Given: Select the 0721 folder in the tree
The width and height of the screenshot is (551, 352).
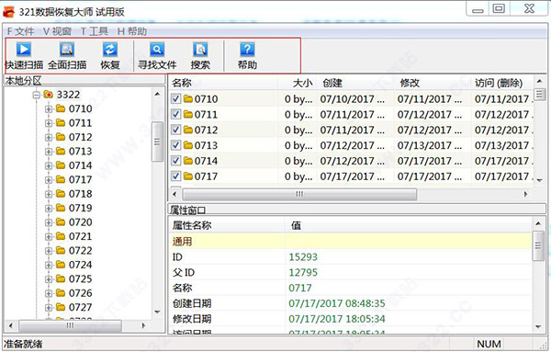Looking at the screenshot, I should pos(74,236).
